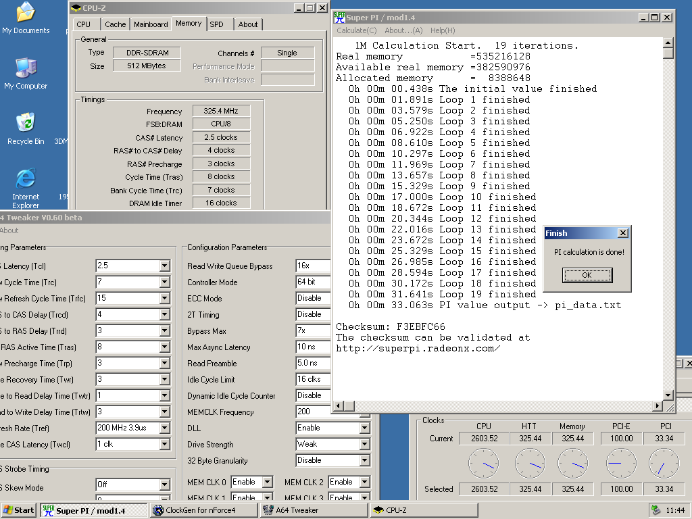The width and height of the screenshot is (692, 519).
Task: Open the Refresh Rate (Tref) dropdown
Action: coord(165,428)
